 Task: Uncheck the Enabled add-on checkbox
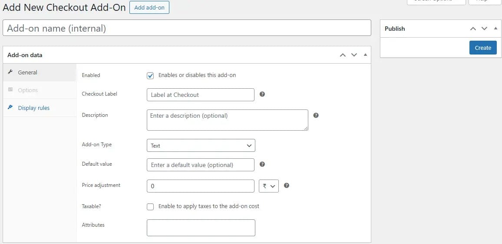pyautogui.click(x=150, y=76)
